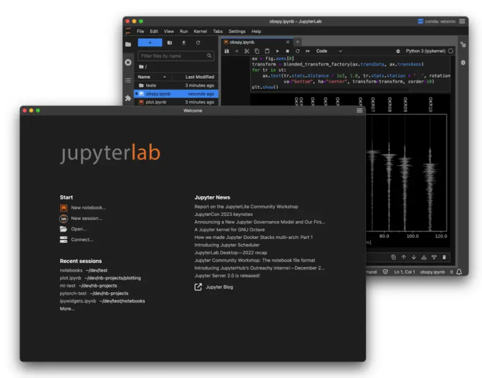This screenshot has height=378, width=482.
Task: Close the obspy.ipynb tab
Action: click(288, 42)
